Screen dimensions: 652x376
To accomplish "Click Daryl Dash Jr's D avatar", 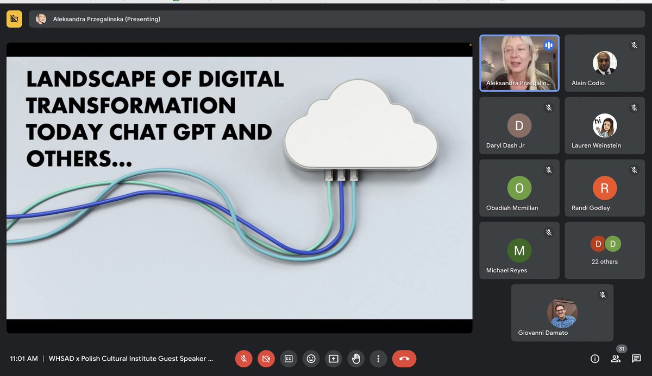I will [519, 125].
